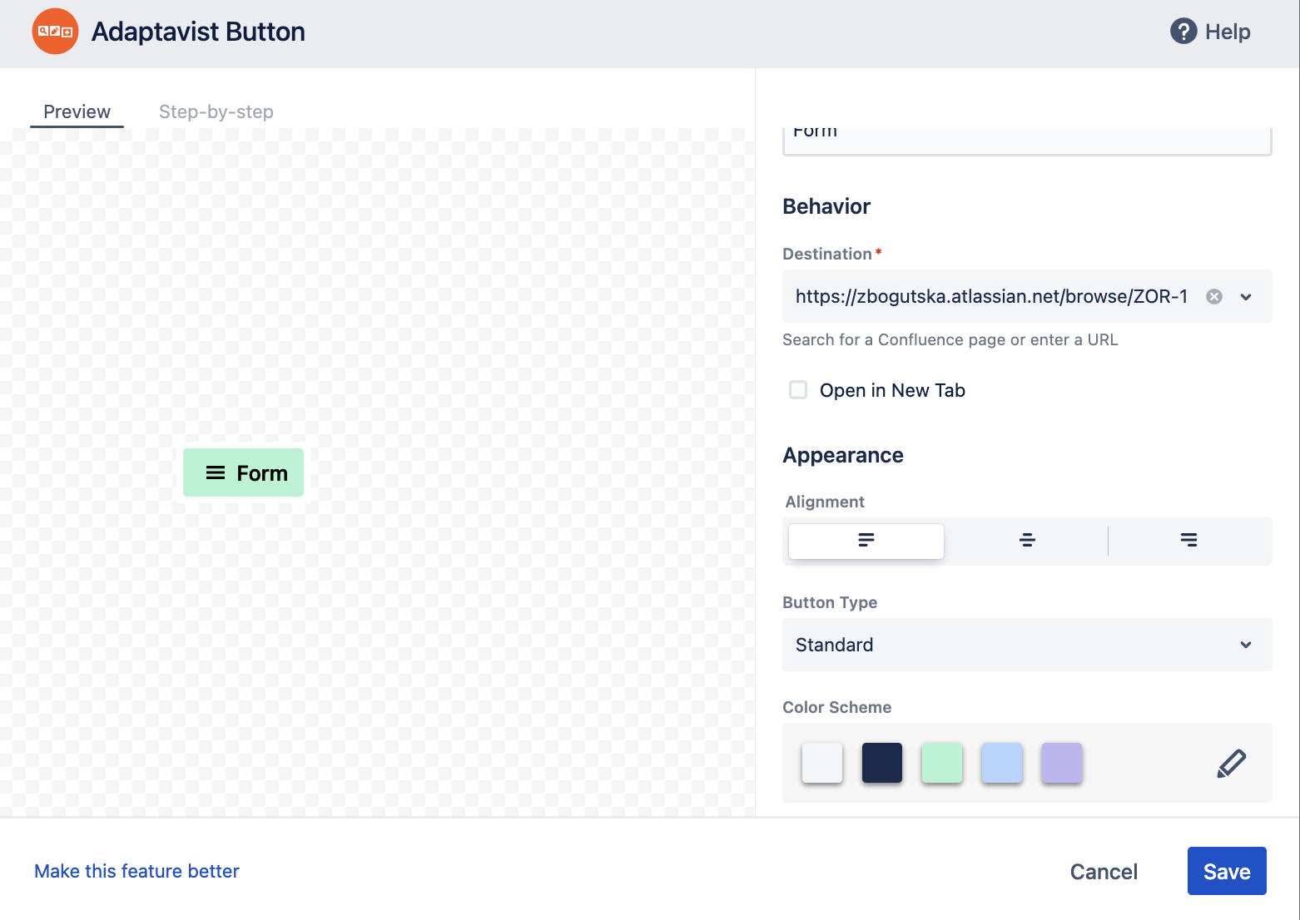Switch to the Step-by-step tab
The height and width of the screenshot is (920, 1300).
(x=216, y=111)
